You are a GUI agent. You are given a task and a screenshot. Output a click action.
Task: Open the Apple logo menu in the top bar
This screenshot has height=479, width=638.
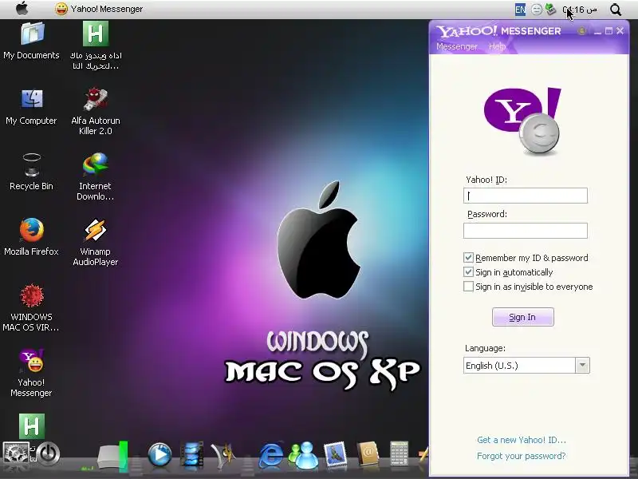(x=22, y=9)
